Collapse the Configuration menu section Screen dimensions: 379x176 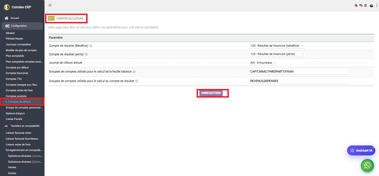[x=22, y=26]
